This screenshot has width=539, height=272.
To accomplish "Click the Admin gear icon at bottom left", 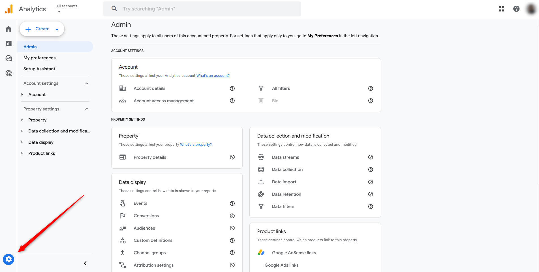I will [x=8, y=259].
